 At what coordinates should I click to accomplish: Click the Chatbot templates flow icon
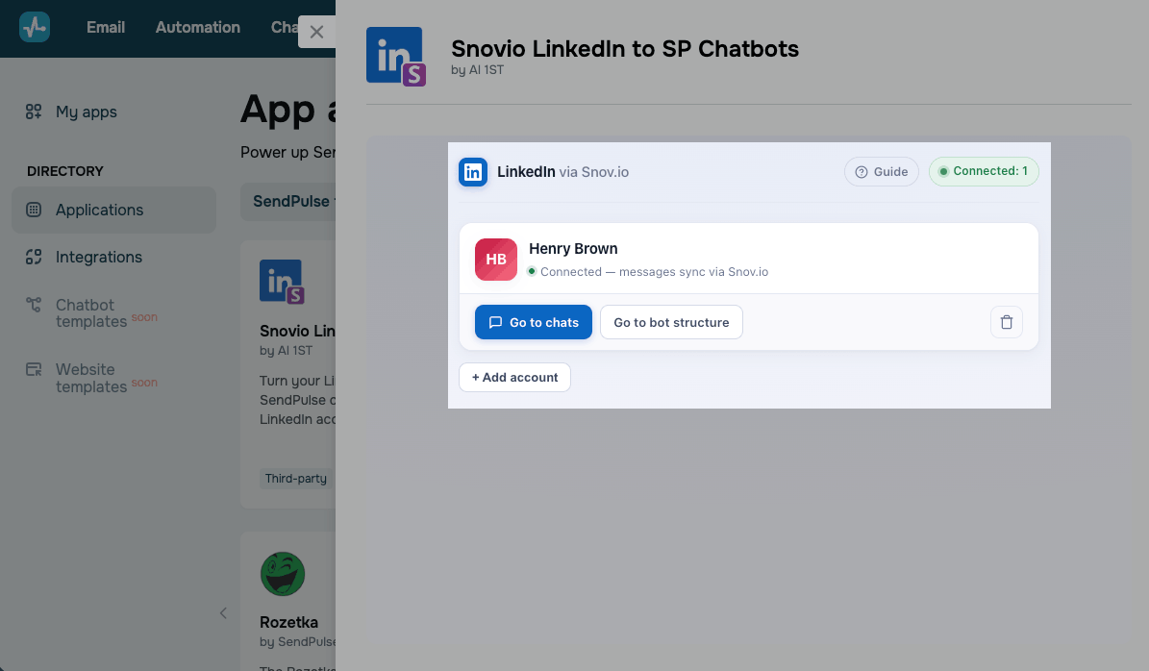[34, 305]
